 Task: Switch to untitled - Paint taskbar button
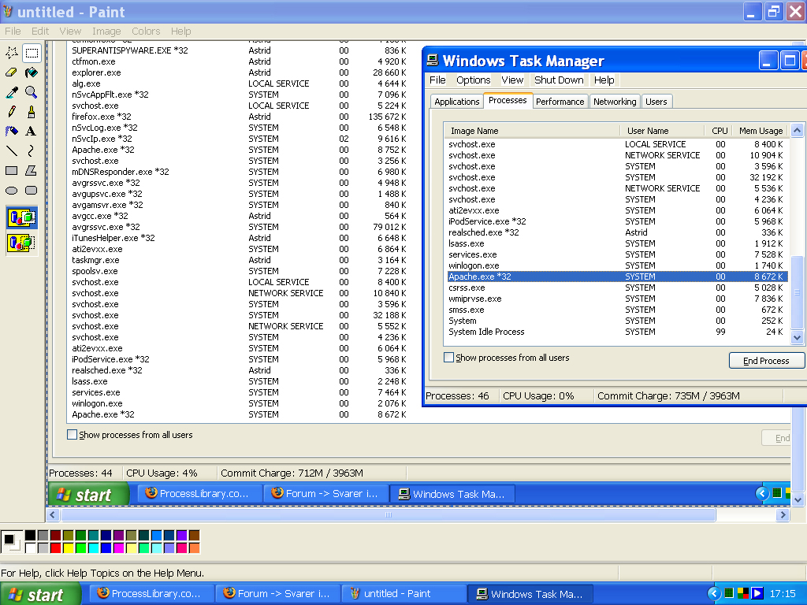coord(404,594)
